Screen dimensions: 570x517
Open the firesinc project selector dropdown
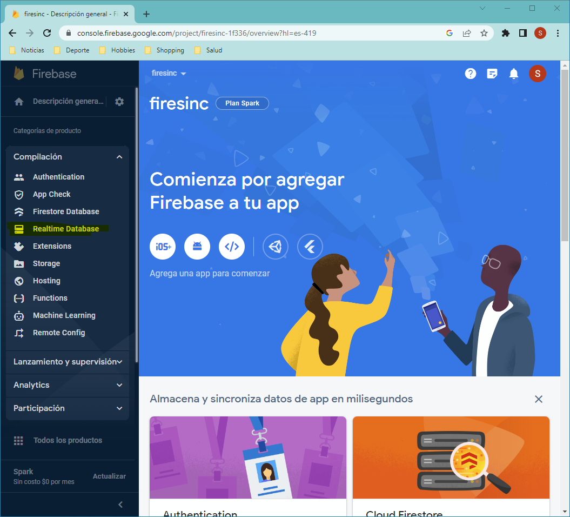click(x=169, y=74)
